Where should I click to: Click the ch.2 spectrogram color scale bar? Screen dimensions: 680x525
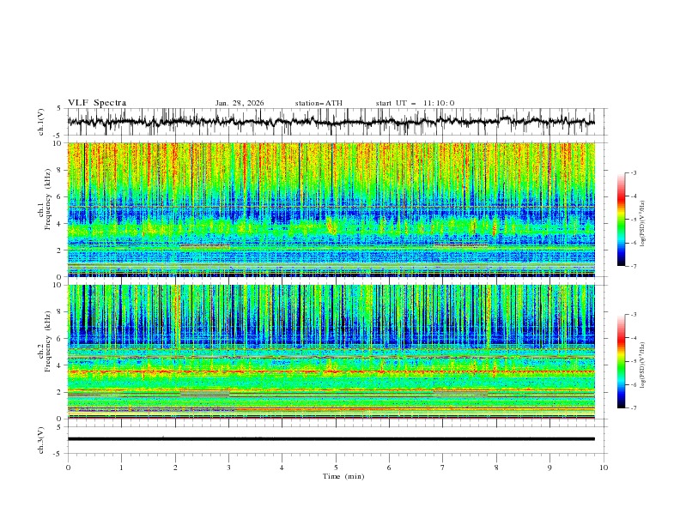coord(622,361)
